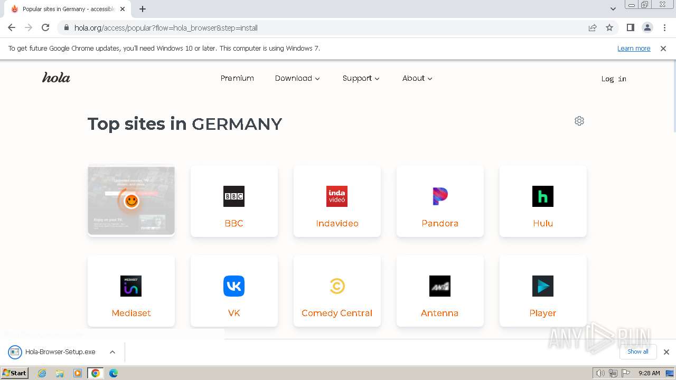This screenshot has width=676, height=380.
Task: Open File Explorer from taskbar
Action: click(x=60, y=373)
